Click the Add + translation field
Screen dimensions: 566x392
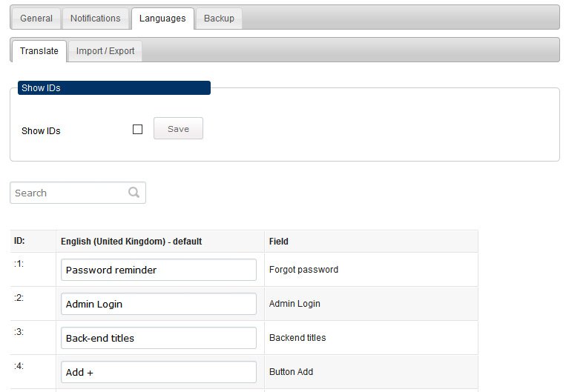tap(159, 372)
